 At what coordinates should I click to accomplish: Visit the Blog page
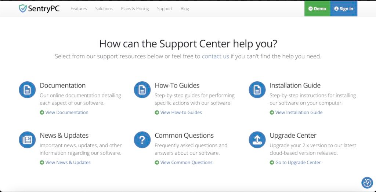pyautogui.click(x=185, y=9)
